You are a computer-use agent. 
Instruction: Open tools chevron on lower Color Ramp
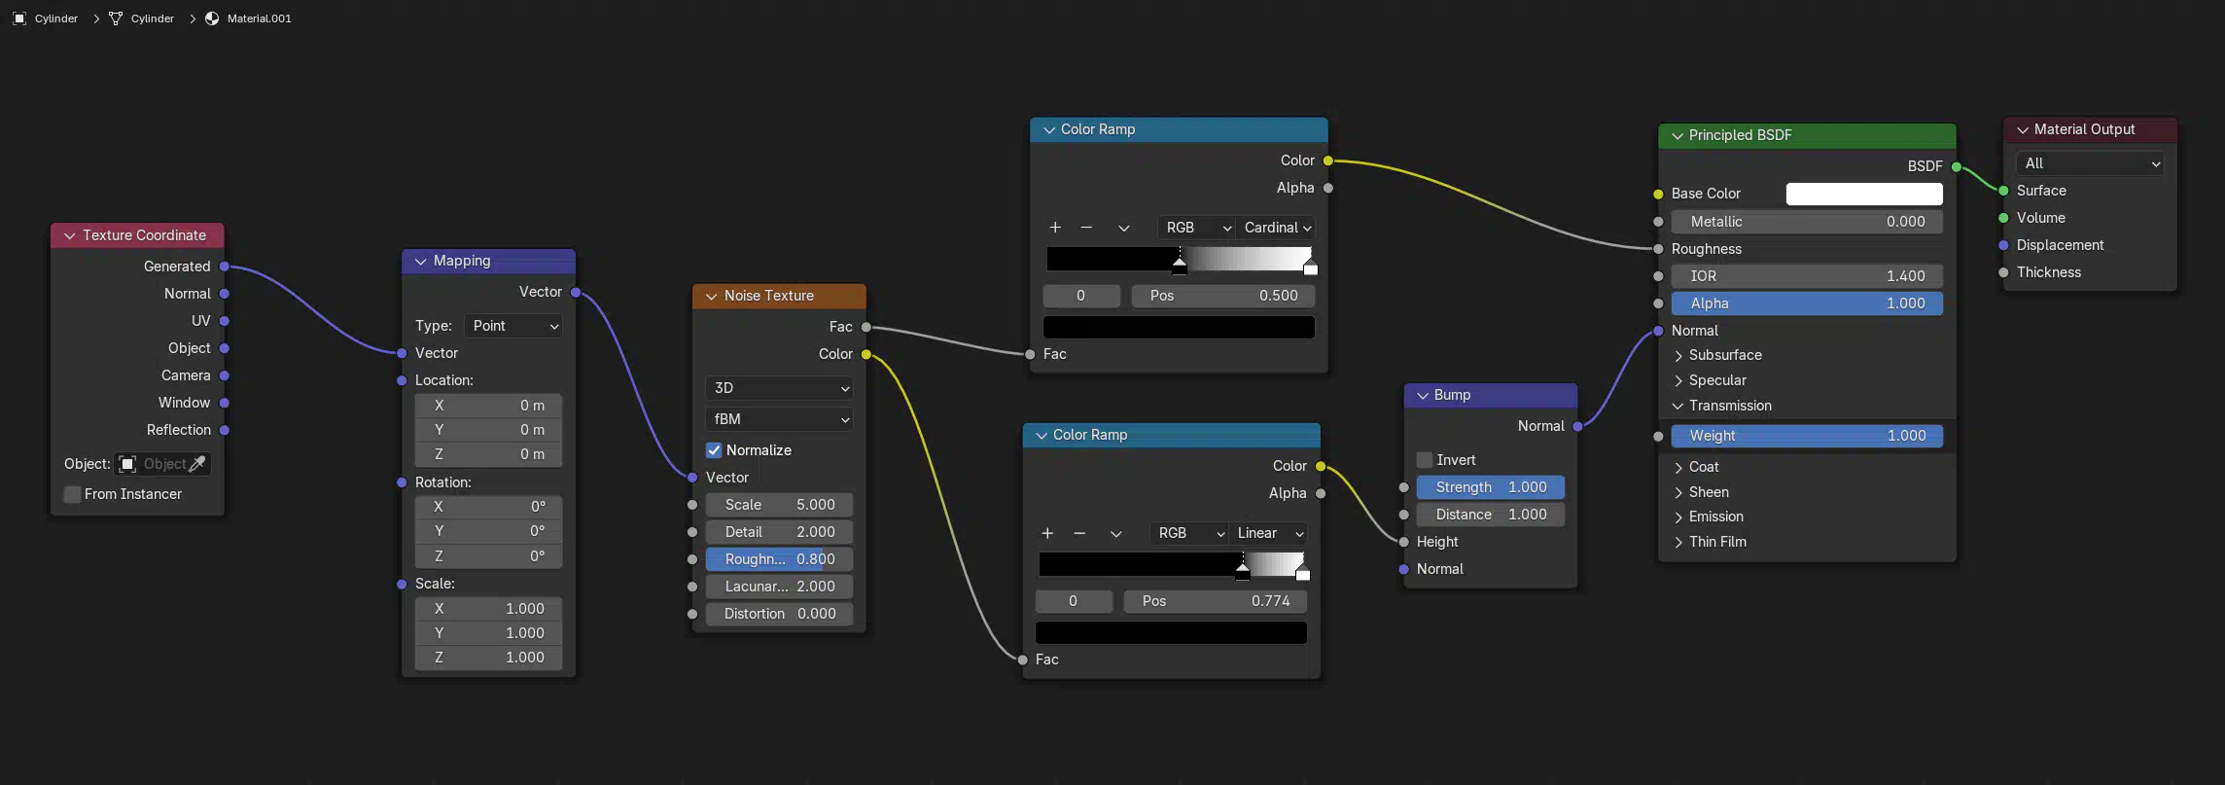[x=1115, y=534]
